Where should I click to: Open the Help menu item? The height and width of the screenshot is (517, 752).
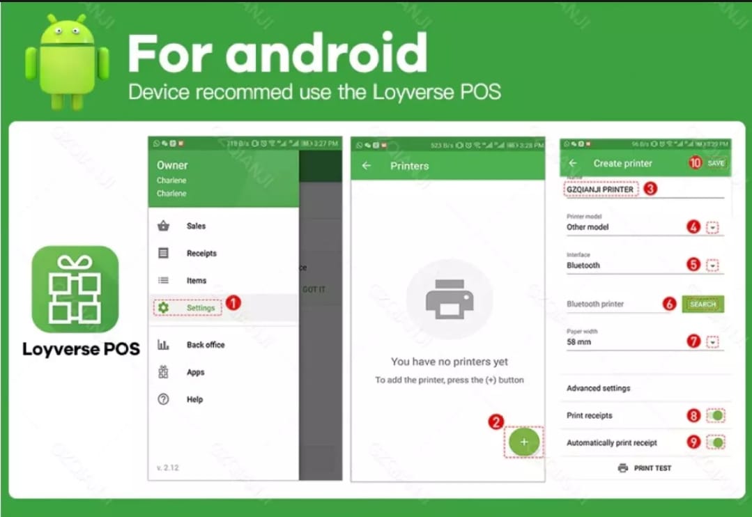pos(224,399)
